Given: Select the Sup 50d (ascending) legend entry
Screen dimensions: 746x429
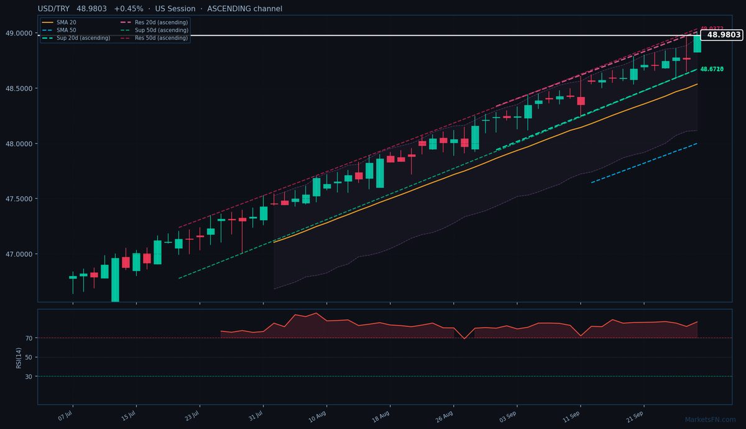Looking at the screenshot, I should (x=154, y=30).
